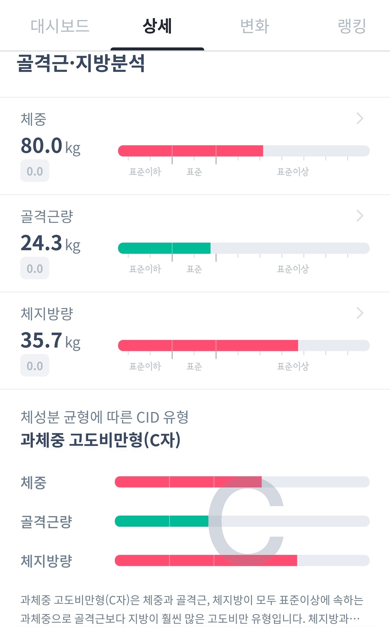Open the 변화 tab

(255, 26)
